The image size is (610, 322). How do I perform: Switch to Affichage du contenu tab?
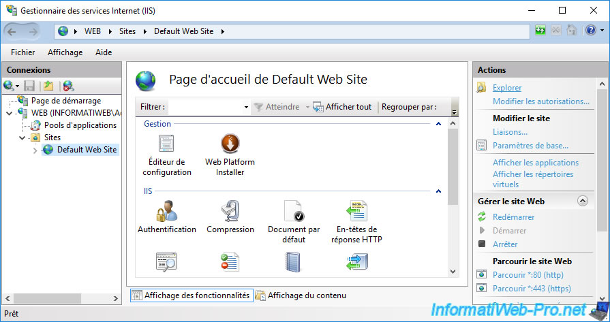[301, 295]
